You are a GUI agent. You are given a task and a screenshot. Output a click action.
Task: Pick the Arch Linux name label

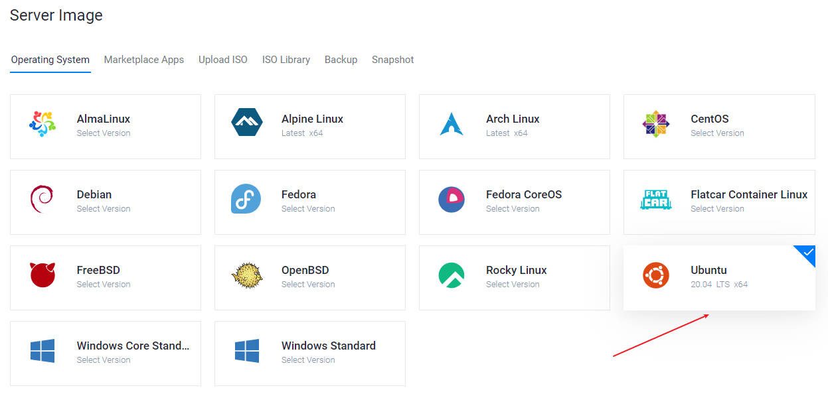click(513, 119)
